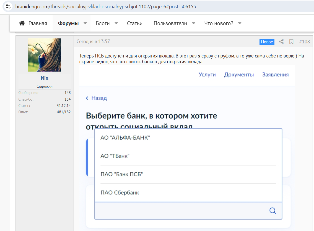The width and height of the screenshot is (314, 231).
Task: Select ПАО "Банк ПСБ" from the list
Action: pos(188,174)
